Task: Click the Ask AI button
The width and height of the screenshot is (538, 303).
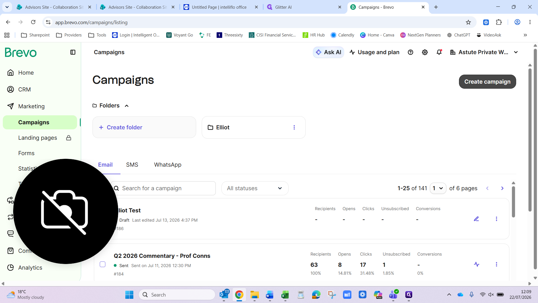Action: [x=328, y=52]
